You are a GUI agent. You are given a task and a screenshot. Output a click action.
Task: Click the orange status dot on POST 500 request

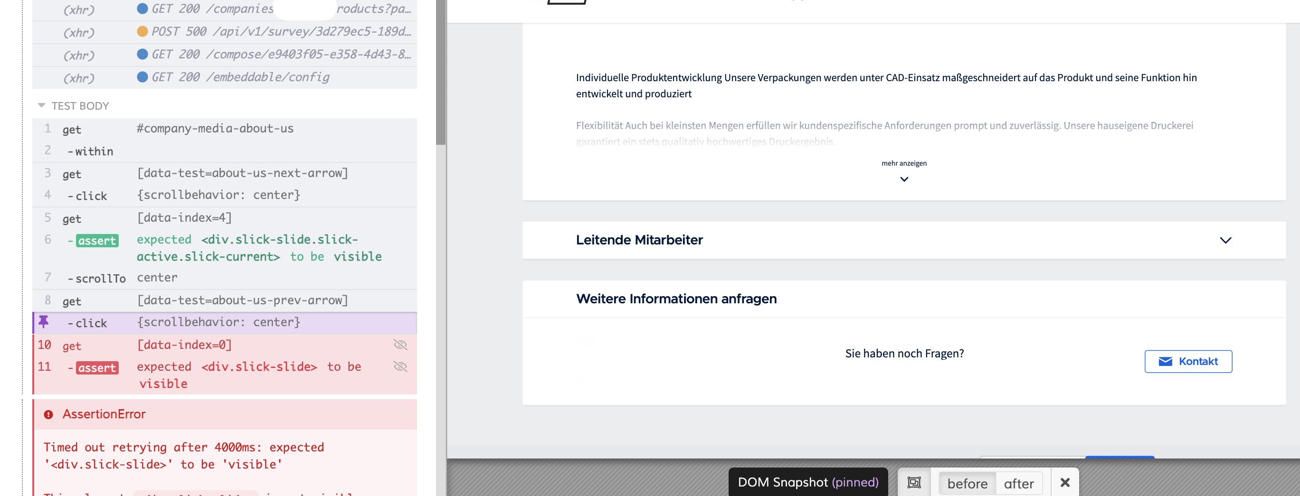(142, 31)
